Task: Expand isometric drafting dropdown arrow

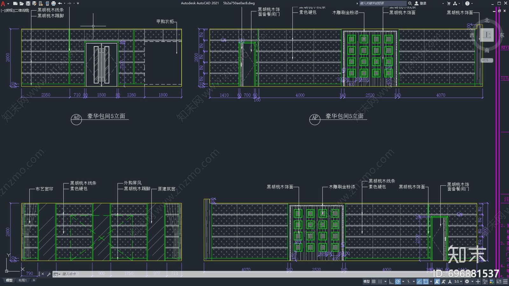Action: click(x=414, y=282)
